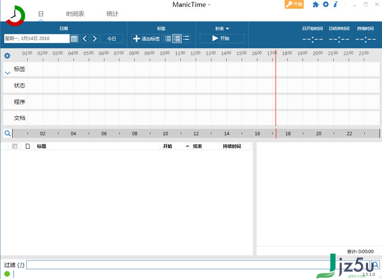This screenshot has width=382, height=279.
Task: Click the green tracking status indicator
Action: [7, 274]
